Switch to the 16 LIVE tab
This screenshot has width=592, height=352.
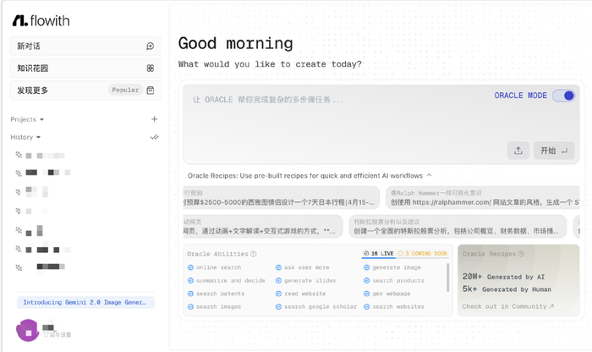pos(380,254)
